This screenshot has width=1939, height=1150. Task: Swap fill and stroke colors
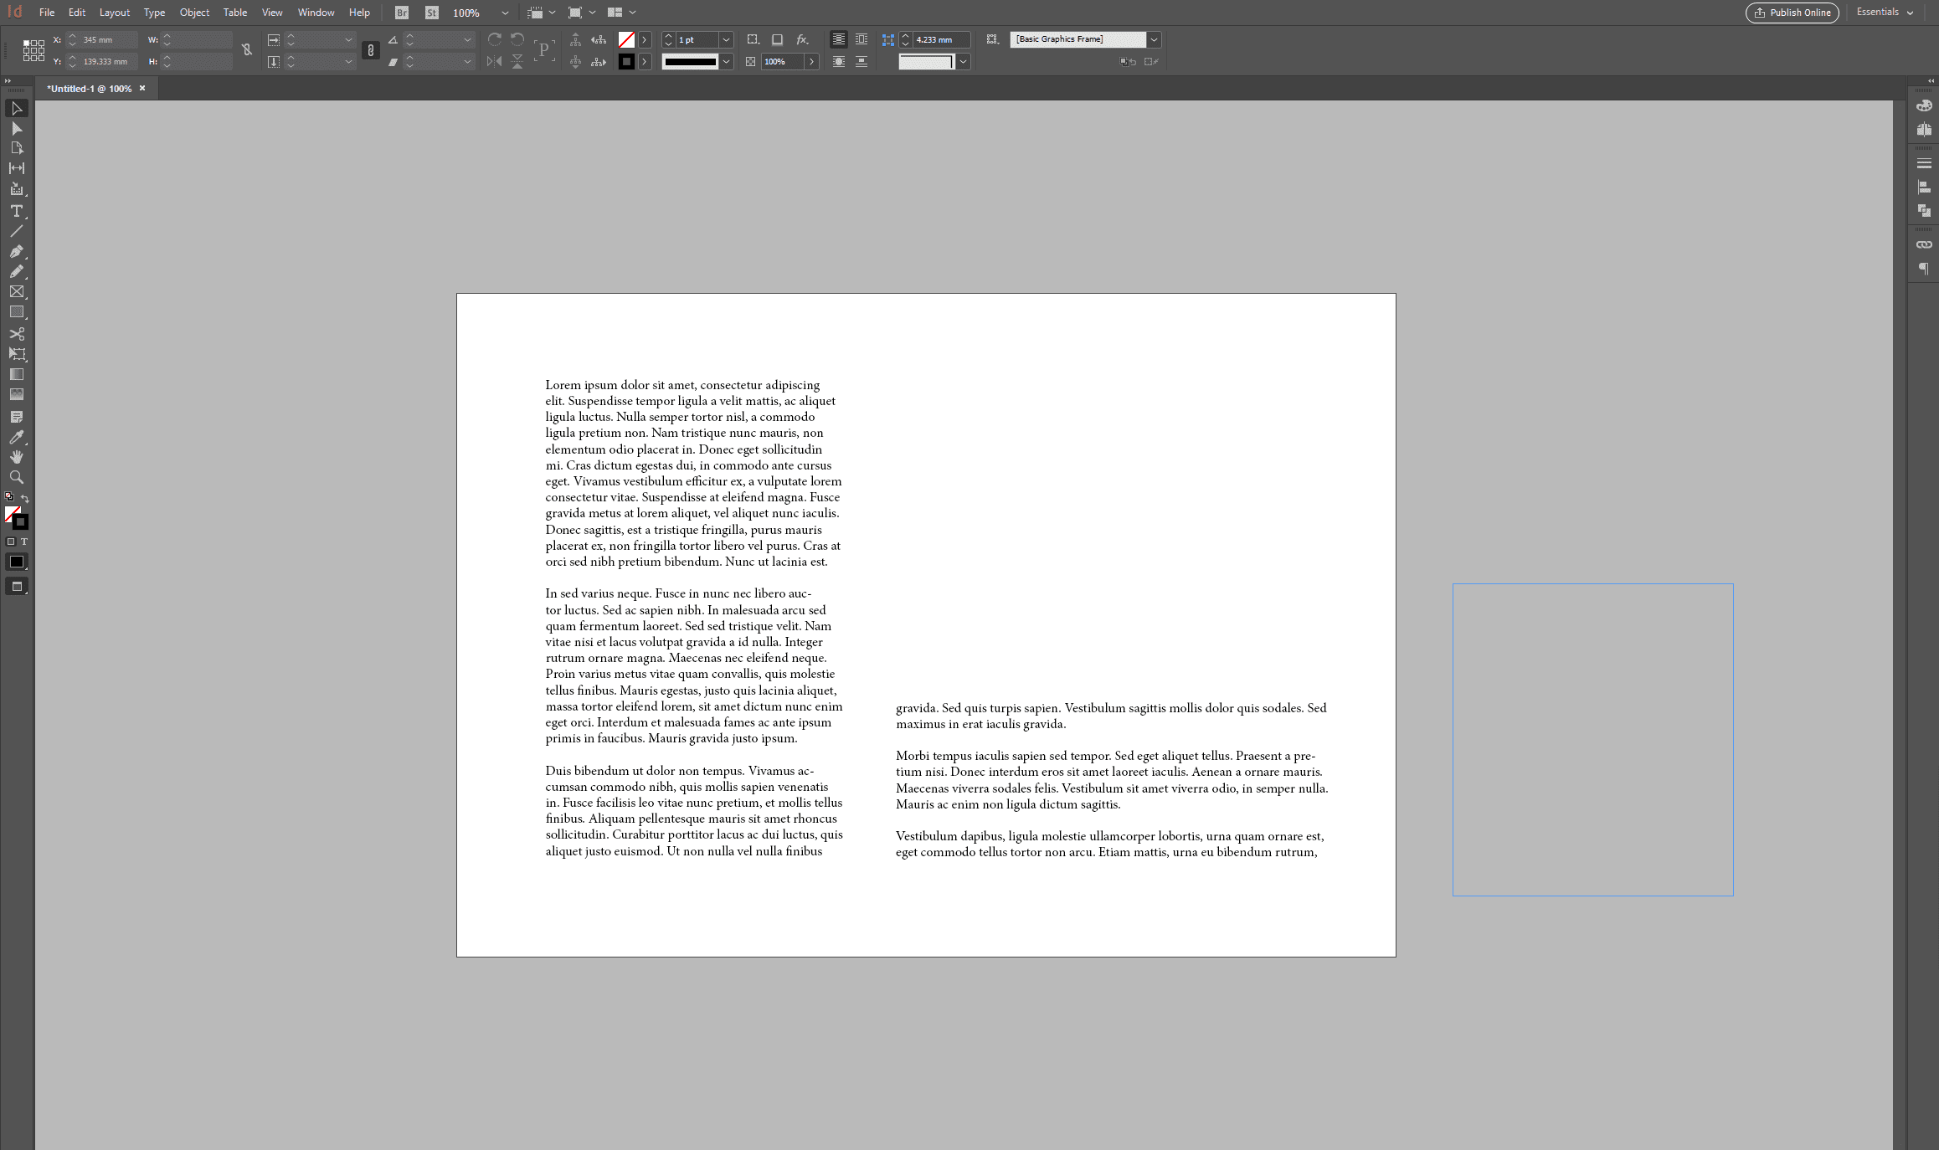(24, 499)
